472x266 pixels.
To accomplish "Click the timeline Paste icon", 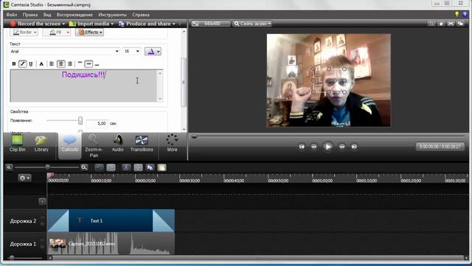I will (x=162, y=168).
